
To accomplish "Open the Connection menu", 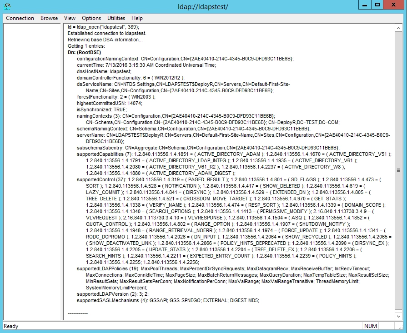I will pyautogui.click(x=20, y=18).
